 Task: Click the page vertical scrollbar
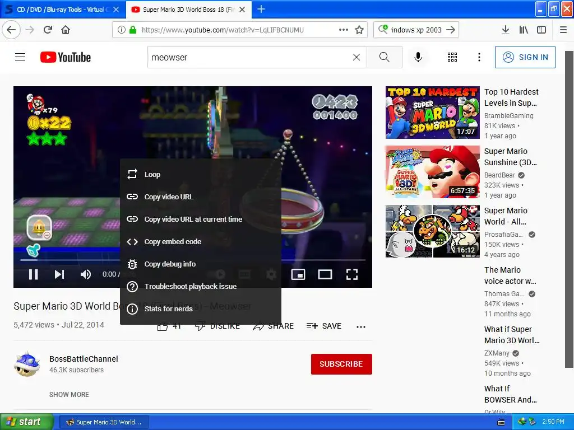(x=569, y=209)
